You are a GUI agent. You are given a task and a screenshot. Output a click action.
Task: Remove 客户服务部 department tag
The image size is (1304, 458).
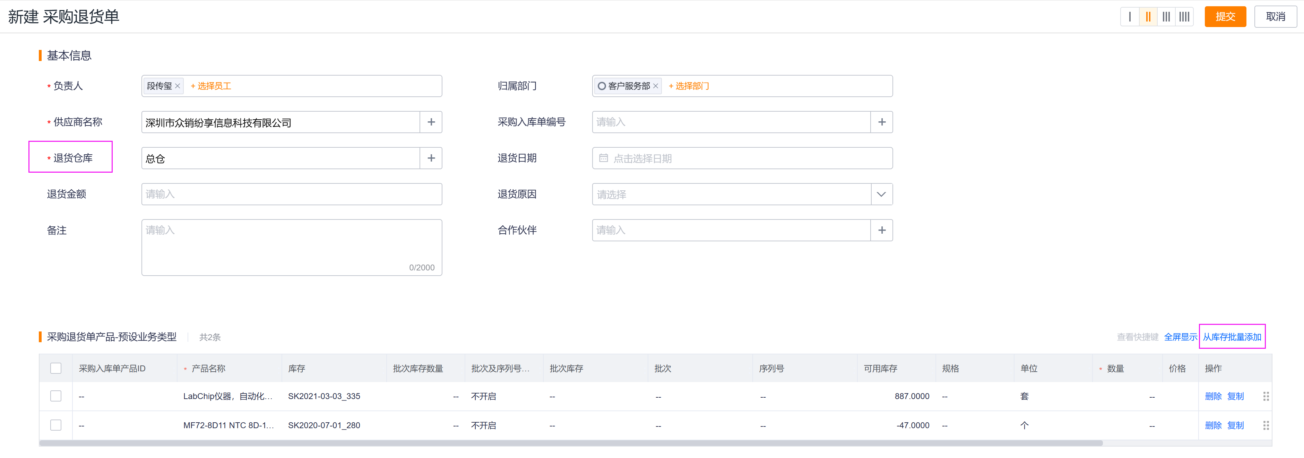point(656,86)
